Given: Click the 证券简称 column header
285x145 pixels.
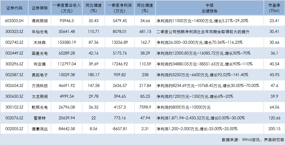Looking at the screenshot, I should [x=40, y=8].
